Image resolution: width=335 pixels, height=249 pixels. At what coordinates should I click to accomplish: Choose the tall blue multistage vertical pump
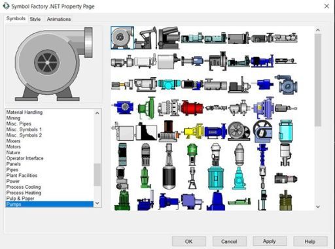[x=262, y=155]
